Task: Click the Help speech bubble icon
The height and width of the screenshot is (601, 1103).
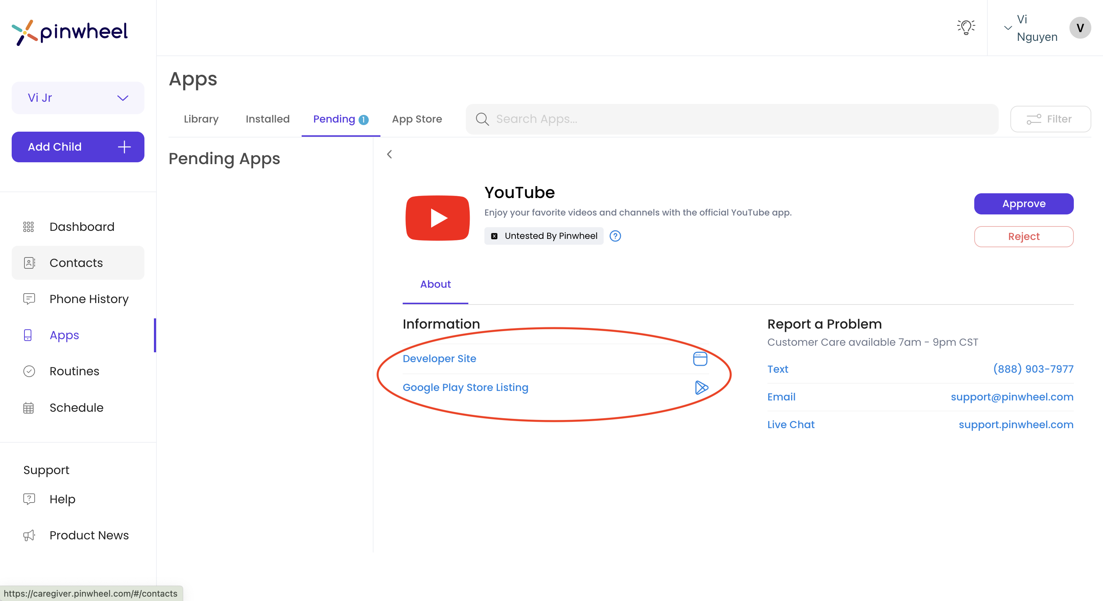Action: [29, 499]
